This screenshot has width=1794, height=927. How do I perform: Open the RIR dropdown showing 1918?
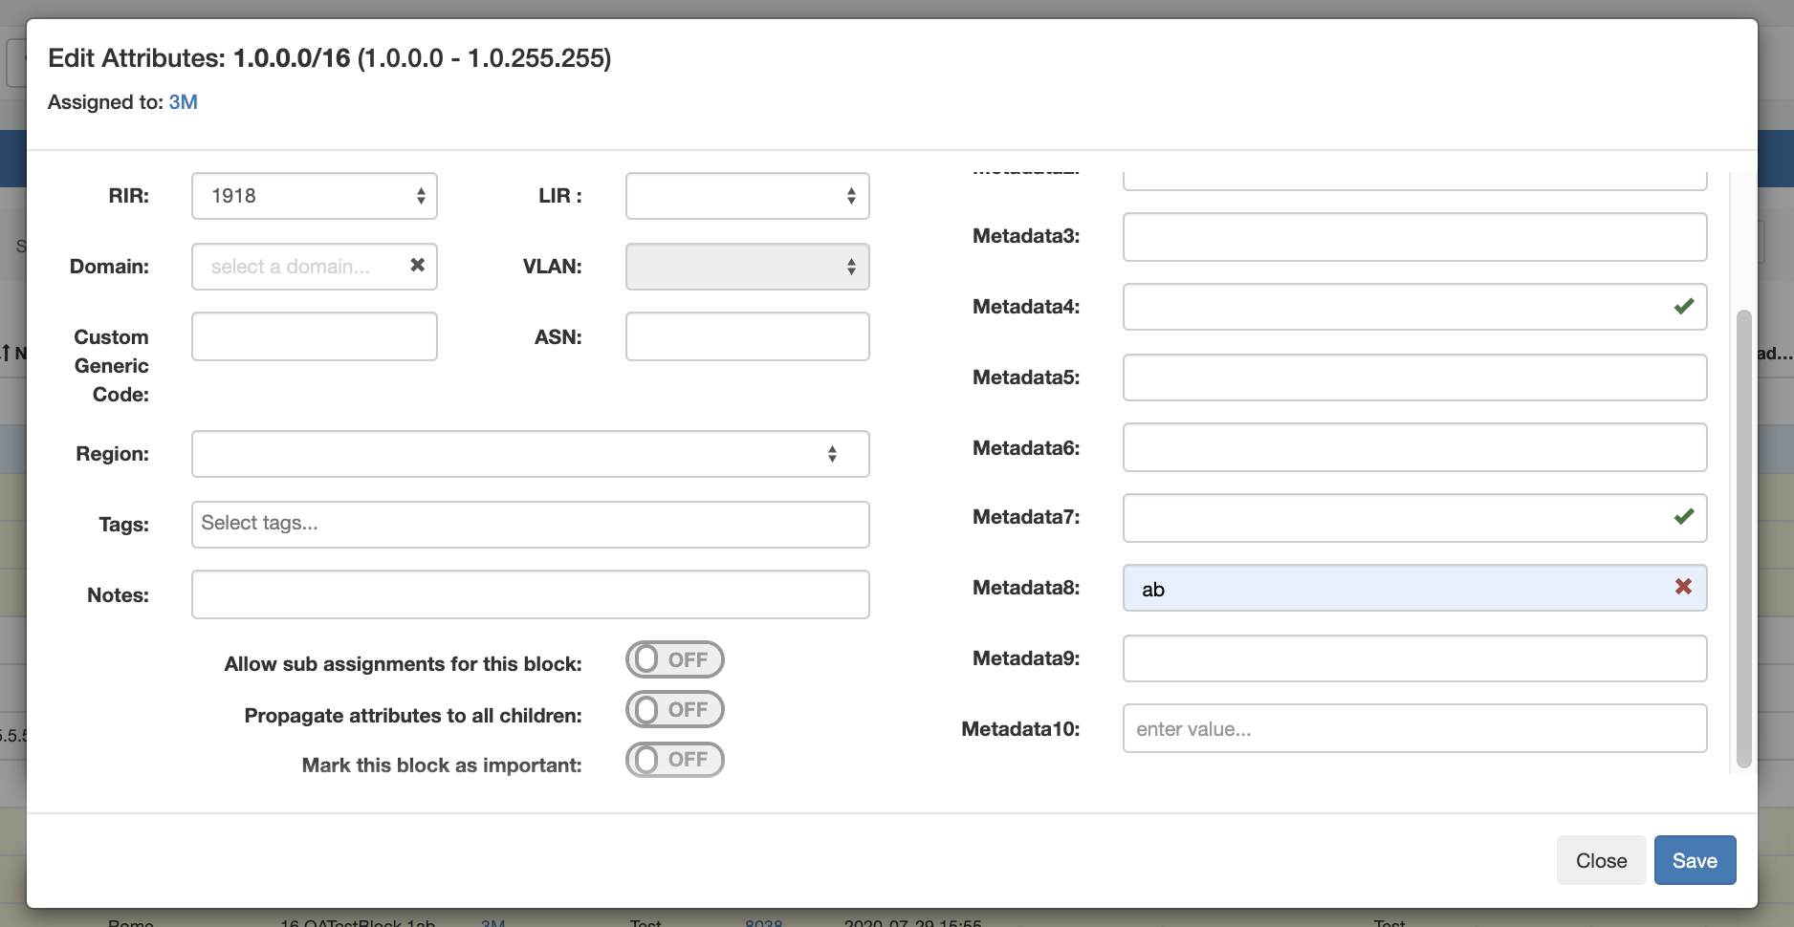tap(314, 196)
